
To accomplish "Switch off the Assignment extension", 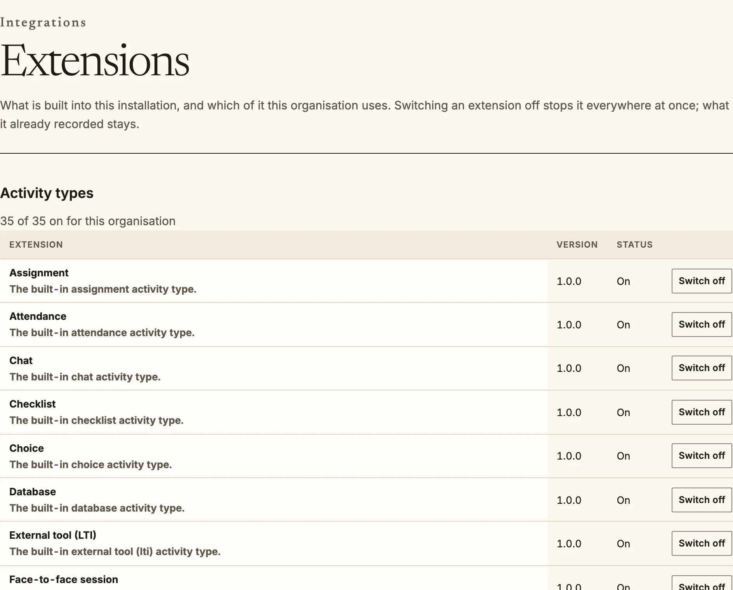I will 702,281.
